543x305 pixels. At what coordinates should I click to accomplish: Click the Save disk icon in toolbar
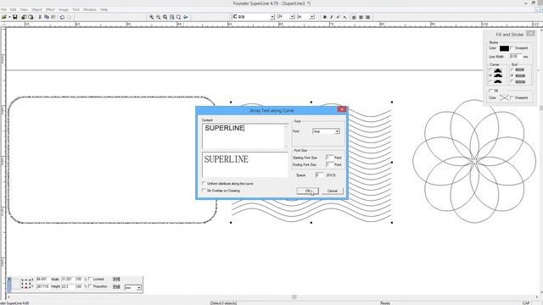point(15,17)
